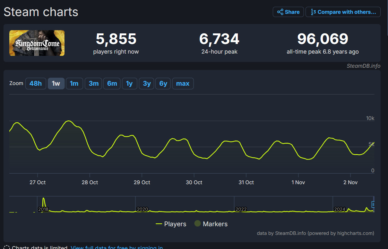The height and width of the screenshot is (249, 388).
Task: Click the dashed circle icon beside Charts data notice
Action: pos(6,247)
